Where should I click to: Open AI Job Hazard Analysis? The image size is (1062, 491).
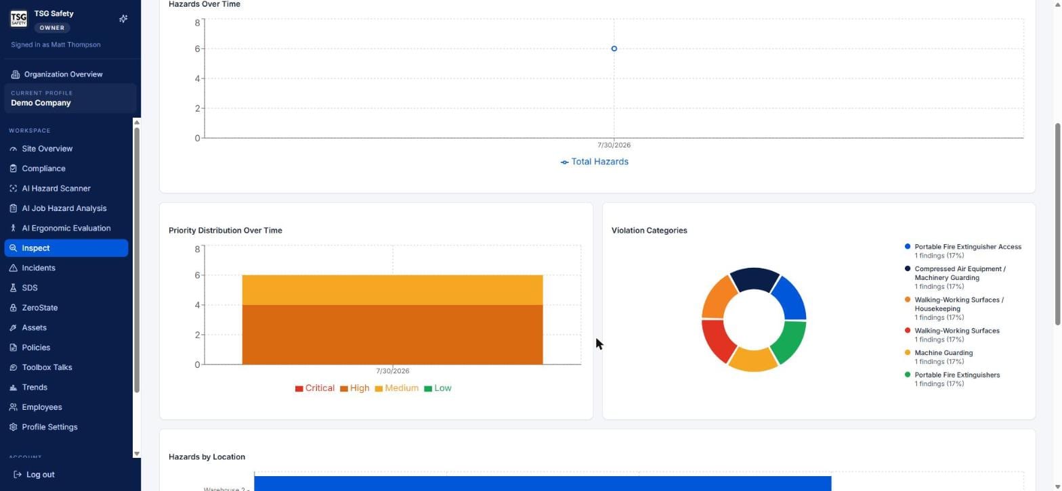coord(66,208)
